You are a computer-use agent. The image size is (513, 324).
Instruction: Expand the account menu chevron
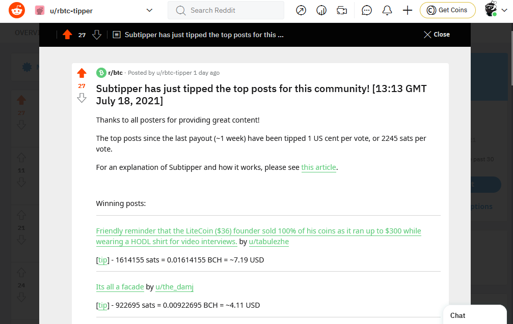pos(504,10)
